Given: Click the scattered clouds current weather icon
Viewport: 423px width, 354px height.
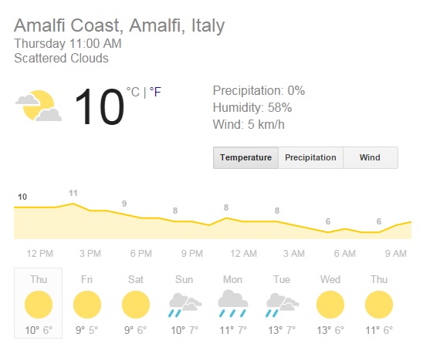Looking at the screenshot, I should [x=39, y=106].
